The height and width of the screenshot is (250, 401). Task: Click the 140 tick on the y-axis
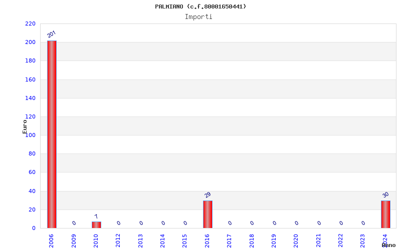30,98
